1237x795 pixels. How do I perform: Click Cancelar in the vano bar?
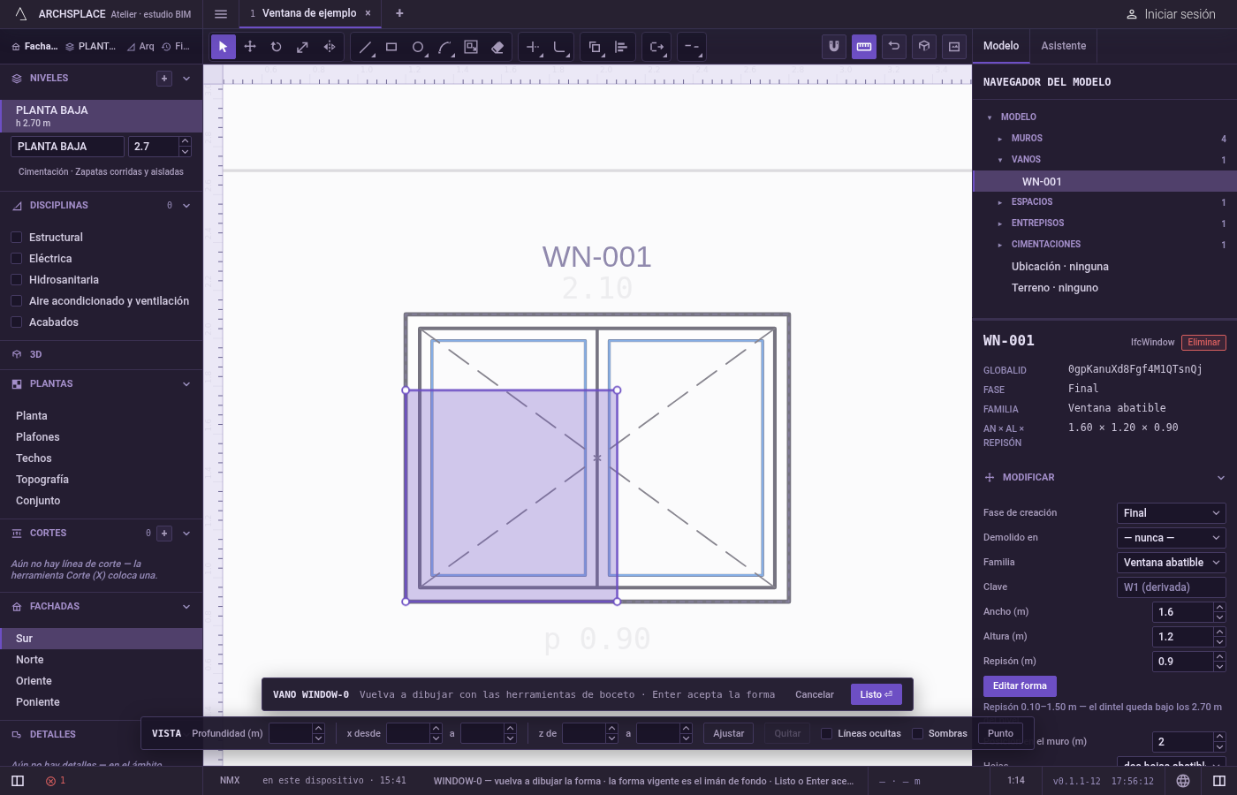tap(815, 694)
